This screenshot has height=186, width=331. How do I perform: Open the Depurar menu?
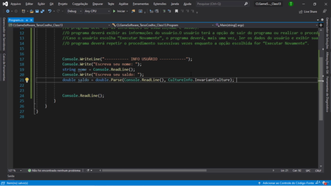pyautogui.click(x=98, y=4)
